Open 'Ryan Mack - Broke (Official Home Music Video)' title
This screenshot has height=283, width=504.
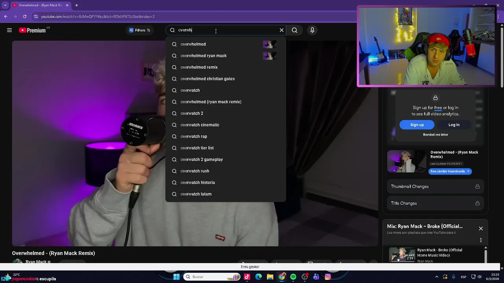(440, 253)
